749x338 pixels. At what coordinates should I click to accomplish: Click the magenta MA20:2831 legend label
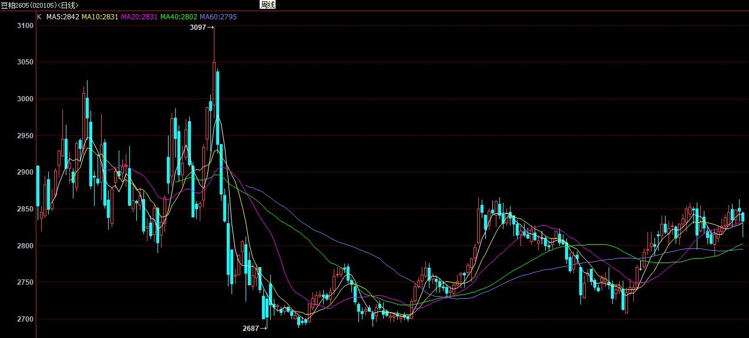point(139,17)
